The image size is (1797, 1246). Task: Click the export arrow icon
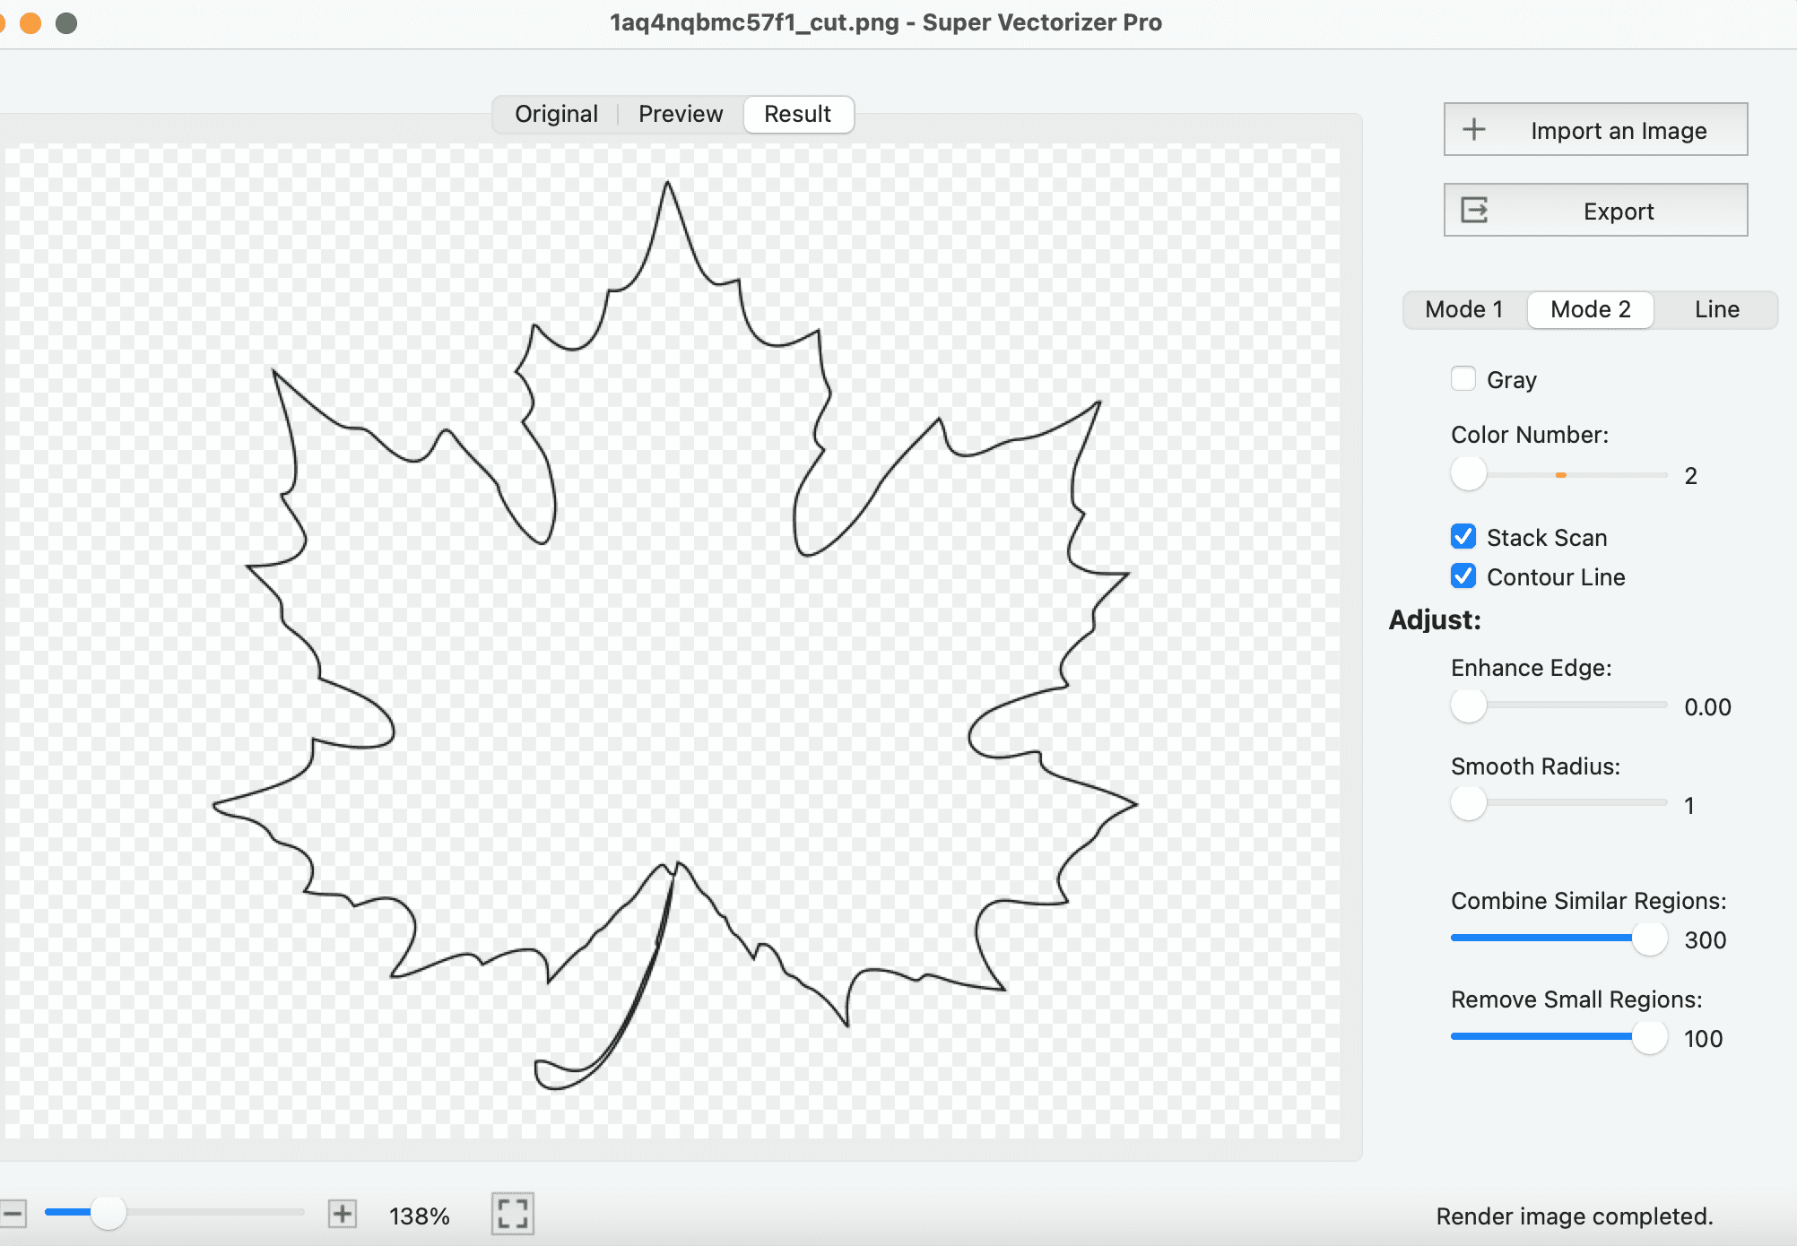coord(1475,211)
